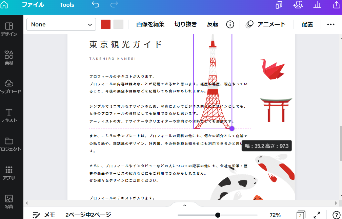Open the ファイル menu
Viewport: 342px width, 219px height.
pos(33,5)
